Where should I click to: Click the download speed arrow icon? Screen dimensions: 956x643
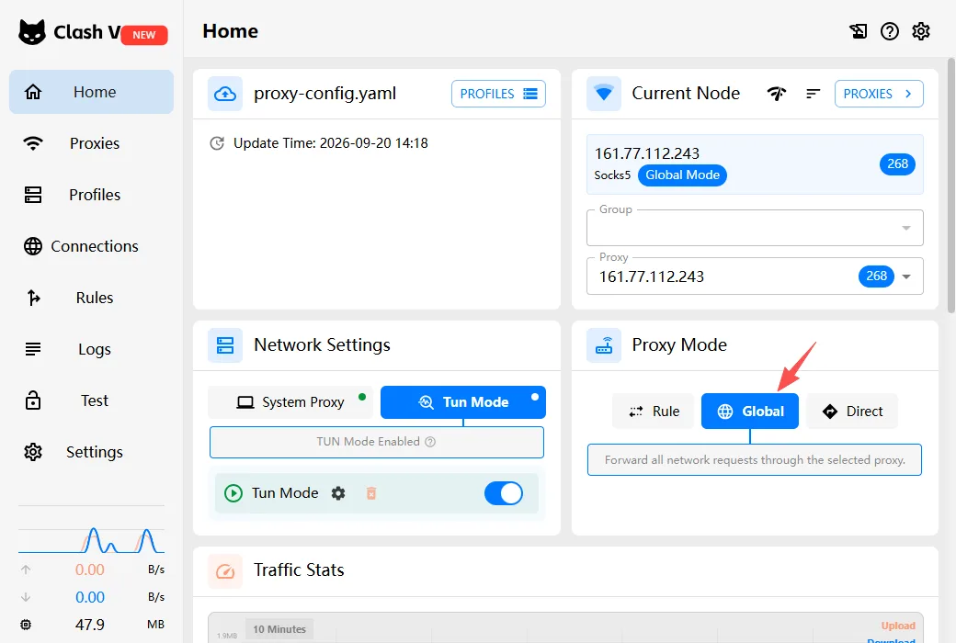[x=26, y=597]
